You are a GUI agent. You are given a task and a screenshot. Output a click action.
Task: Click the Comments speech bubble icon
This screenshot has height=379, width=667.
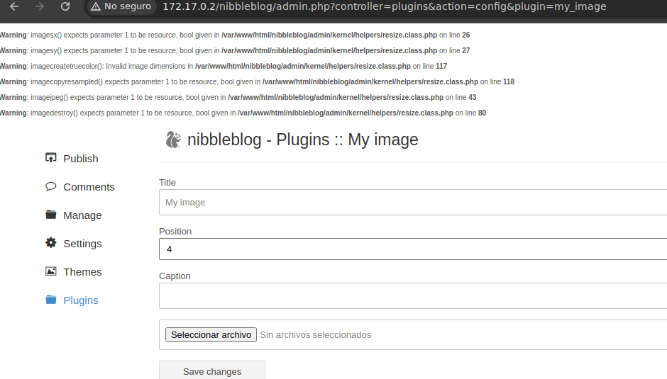[x=50, y=186]
